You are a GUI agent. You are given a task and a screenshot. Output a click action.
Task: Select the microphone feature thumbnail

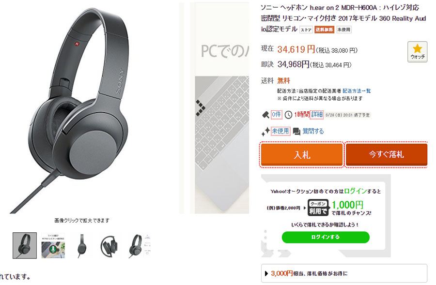pos(53,245)
